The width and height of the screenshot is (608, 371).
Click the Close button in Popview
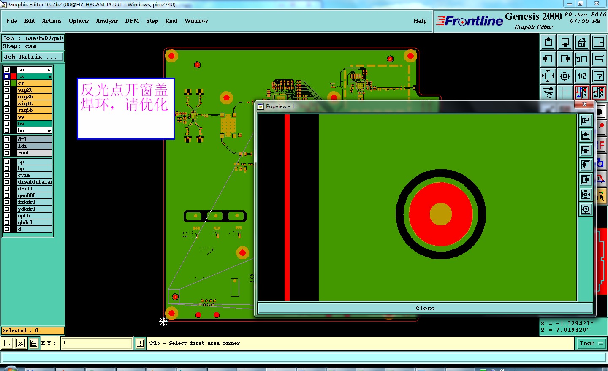[x=425, y=309]
